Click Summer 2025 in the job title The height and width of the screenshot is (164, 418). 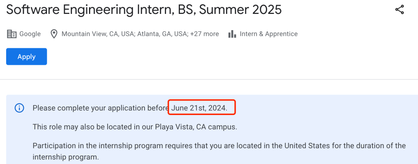(240, 10)
